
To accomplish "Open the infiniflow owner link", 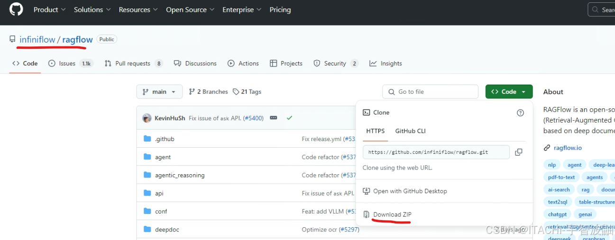I will coord(37,40).
